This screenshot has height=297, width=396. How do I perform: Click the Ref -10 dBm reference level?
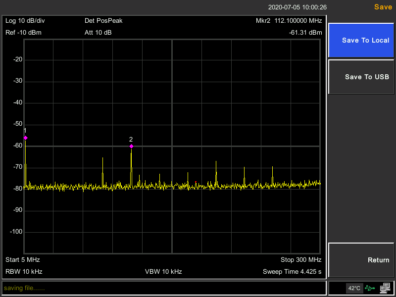tap(23, 33)
